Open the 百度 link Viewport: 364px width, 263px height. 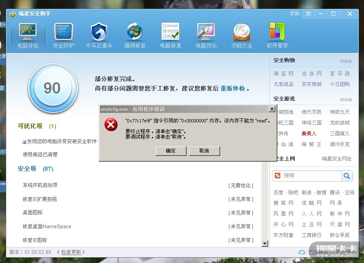click(278, 193)
